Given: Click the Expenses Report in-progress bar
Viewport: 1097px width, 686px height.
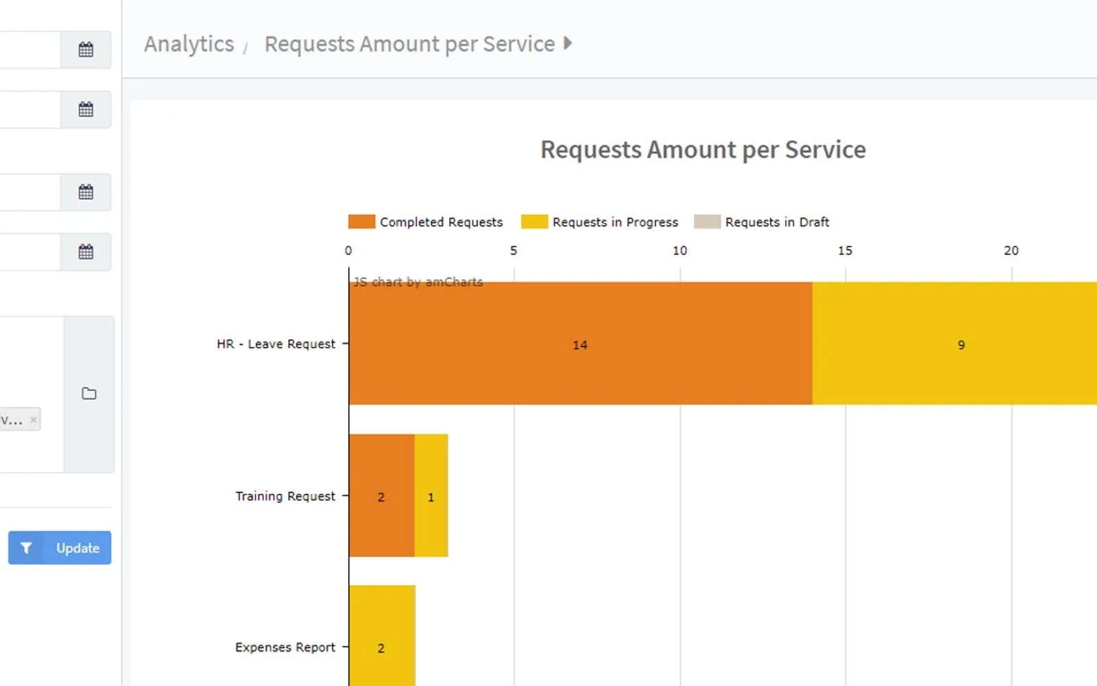Looking at the screenshot, I should tap(382, 636).
